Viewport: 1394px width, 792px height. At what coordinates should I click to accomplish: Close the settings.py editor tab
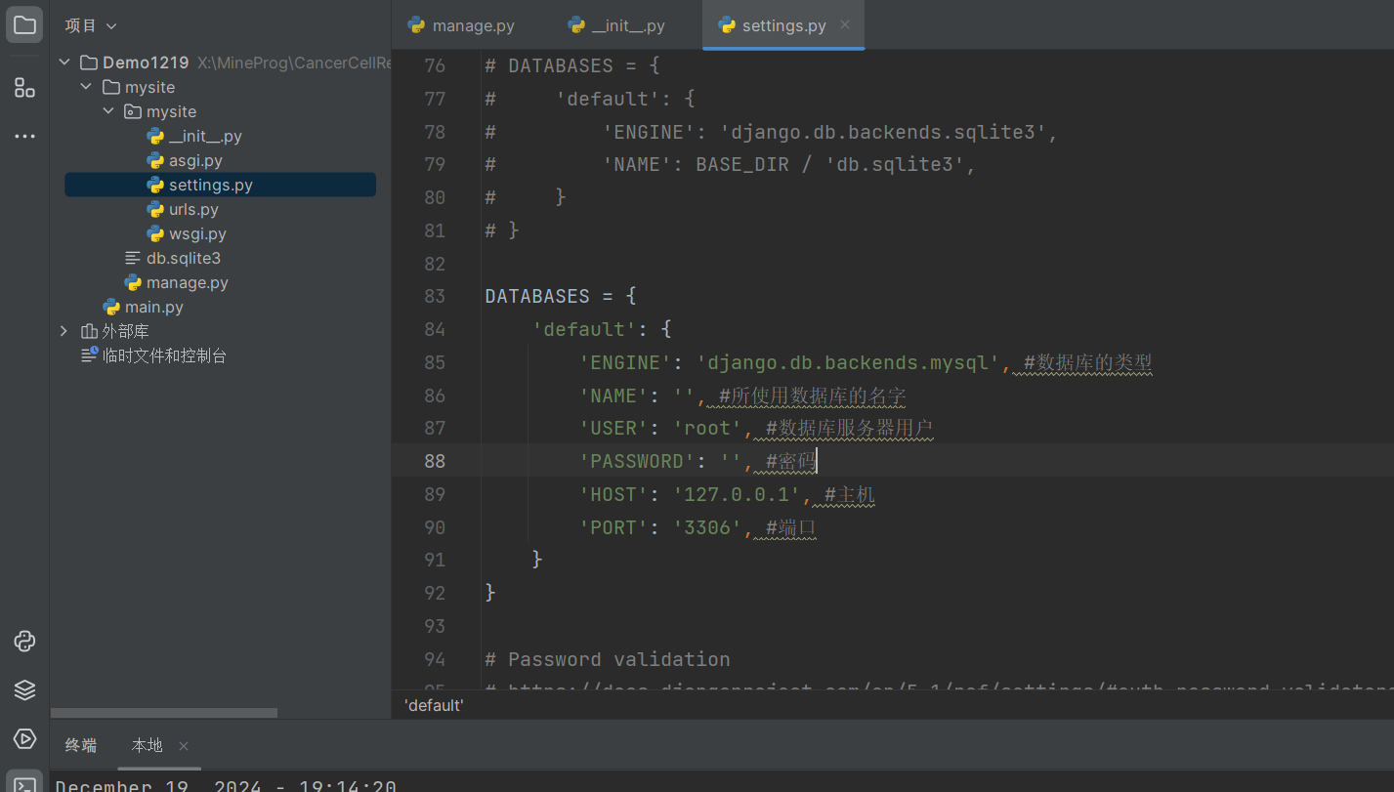pos(845,25)
